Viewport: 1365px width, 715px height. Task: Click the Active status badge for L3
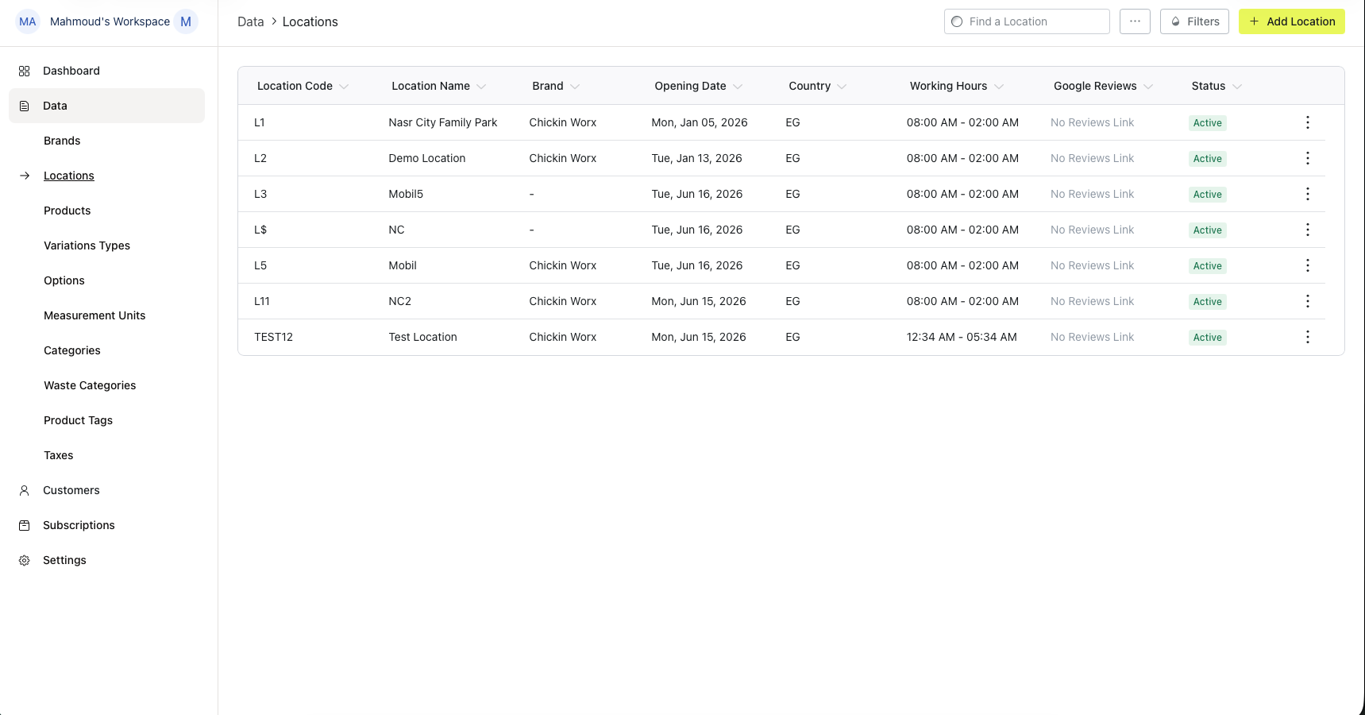point(1207,194)
